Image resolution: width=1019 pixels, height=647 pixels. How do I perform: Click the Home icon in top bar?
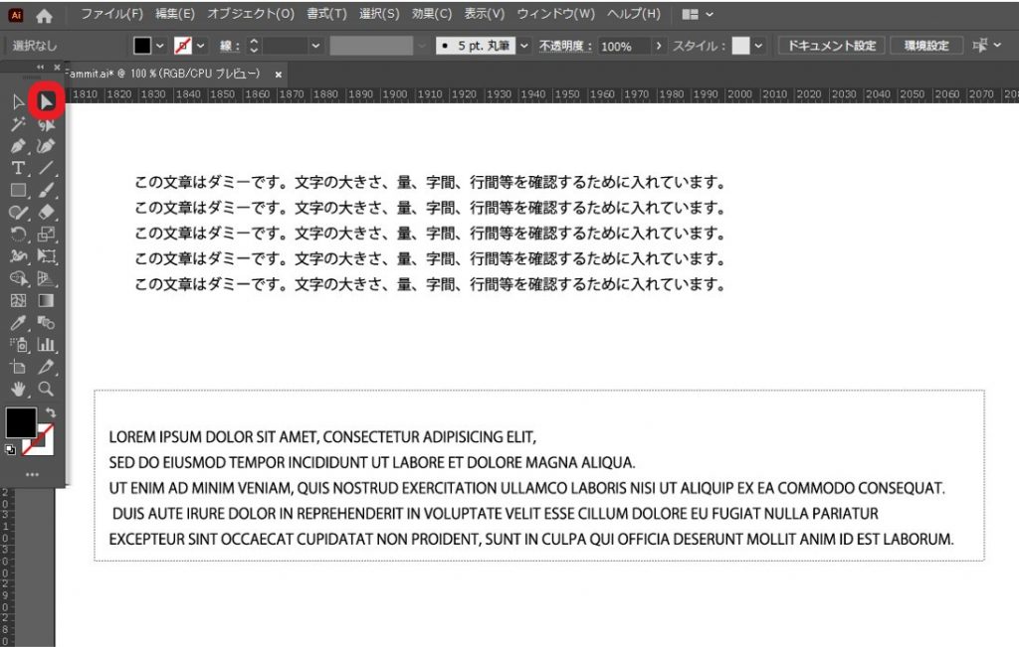click(x=44, y=15)
